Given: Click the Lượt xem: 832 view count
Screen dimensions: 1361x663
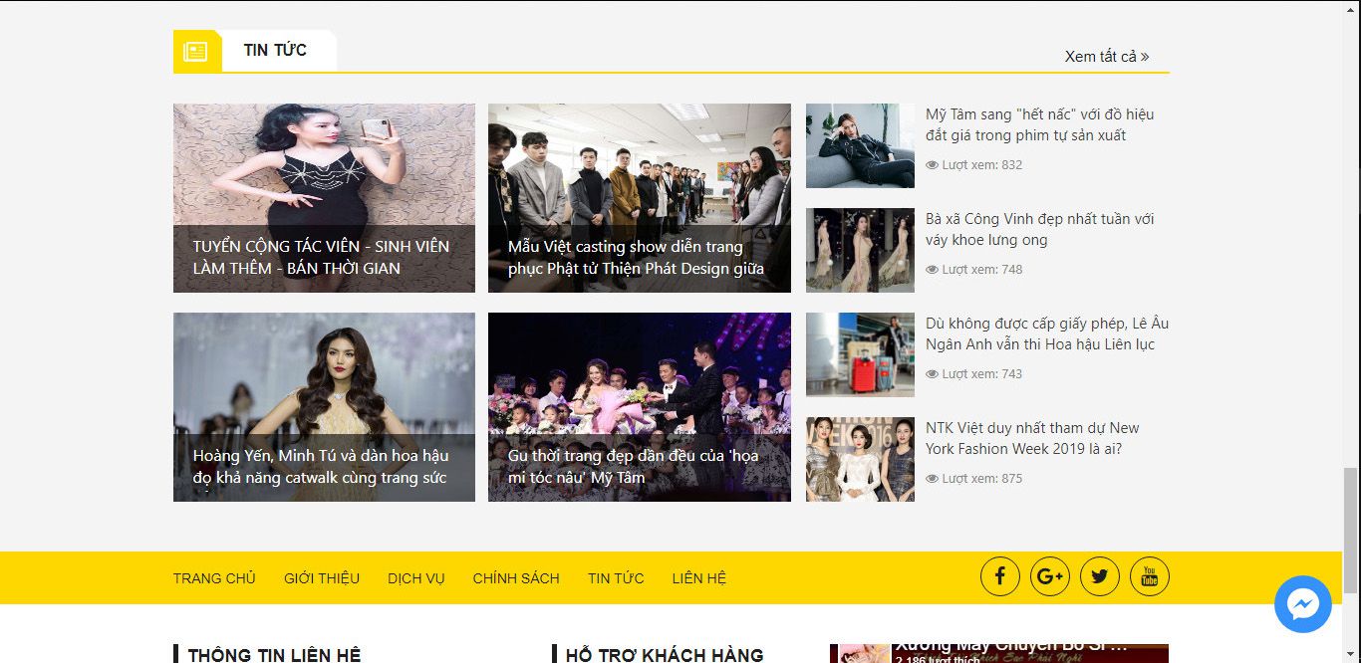Looking at the screenshot, I should coord(982,165).
